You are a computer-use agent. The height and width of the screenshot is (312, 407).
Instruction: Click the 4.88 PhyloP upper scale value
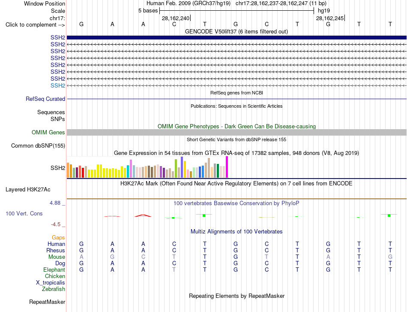[x=55, y=203]
